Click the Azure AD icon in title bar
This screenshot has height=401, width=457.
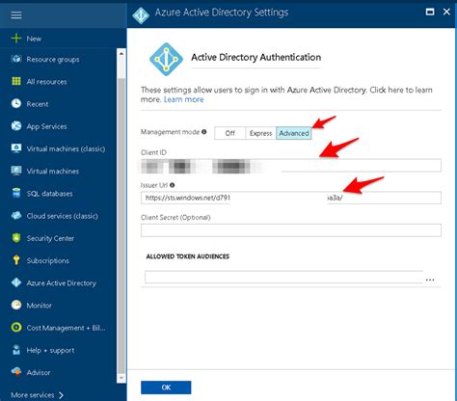click(141, 15)
